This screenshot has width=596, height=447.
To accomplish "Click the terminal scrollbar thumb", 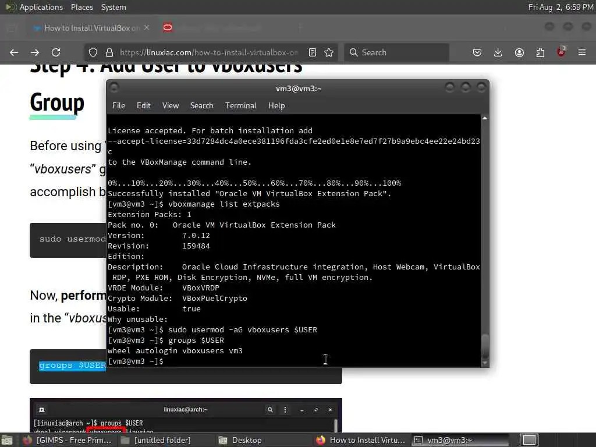I will 485,346.
